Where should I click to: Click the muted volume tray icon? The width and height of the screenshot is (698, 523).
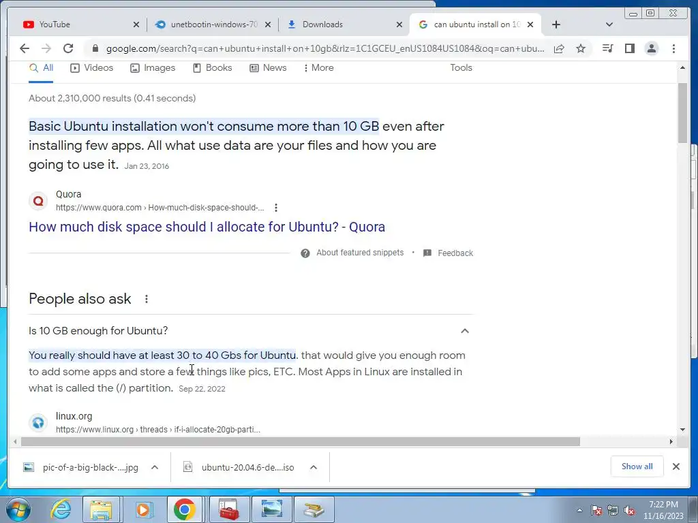(629, 511)
